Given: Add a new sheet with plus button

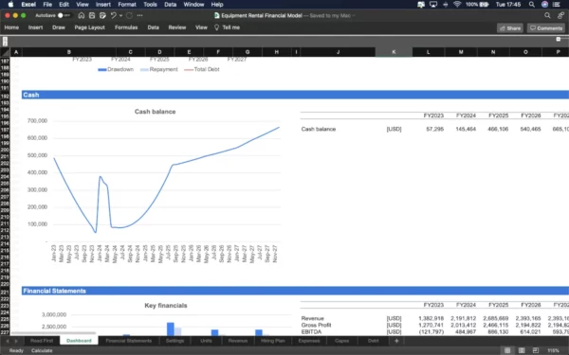Looking at the screenshot, I should (396, 341).
